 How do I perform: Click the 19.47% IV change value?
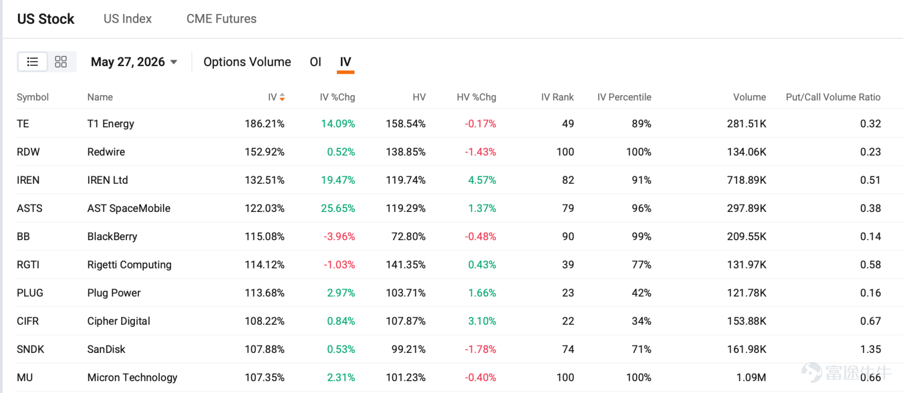pos(338,180)
